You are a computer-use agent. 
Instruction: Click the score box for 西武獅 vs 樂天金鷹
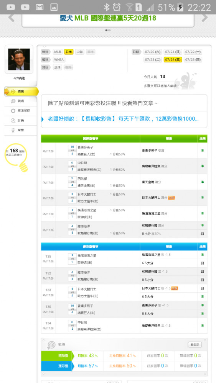point(72,182)
